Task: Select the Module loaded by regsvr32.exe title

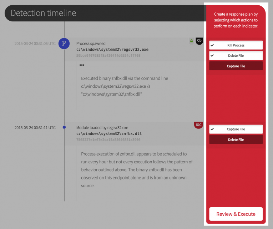Action: click(102, 127)
